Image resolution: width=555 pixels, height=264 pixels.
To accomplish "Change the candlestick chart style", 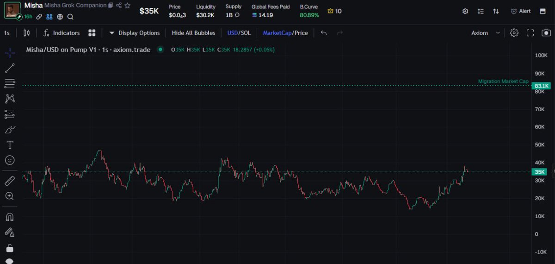I will pos(26,33).
